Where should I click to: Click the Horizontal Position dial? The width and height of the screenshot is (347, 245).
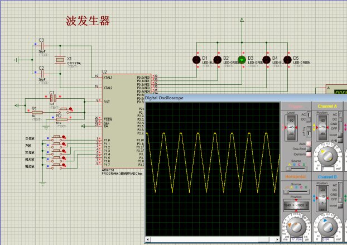point(296,205)
